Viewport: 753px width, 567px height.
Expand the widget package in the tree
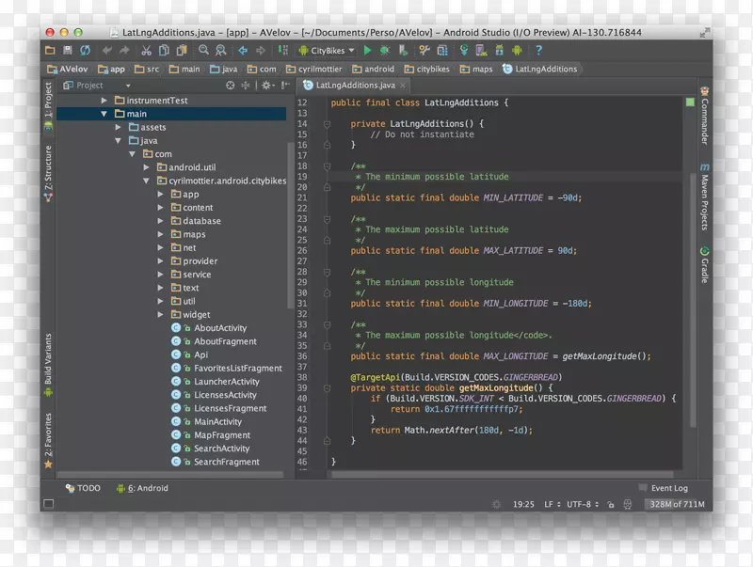click(162, 314)
